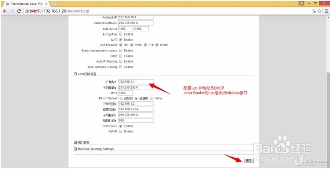Viewport: 330px width, 170px height.
Task: Select the NanoStation Loco M2 tab
Action: 26,4
